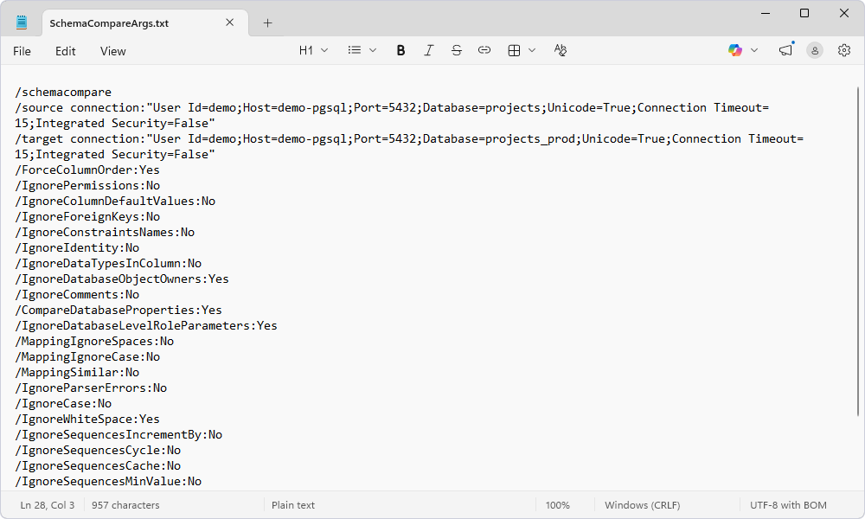Image resolution: width=865 pixels, height=519 pixels.
Task: Click the /IgnoreDataTypesInColumn:No line
Action: 108,263
